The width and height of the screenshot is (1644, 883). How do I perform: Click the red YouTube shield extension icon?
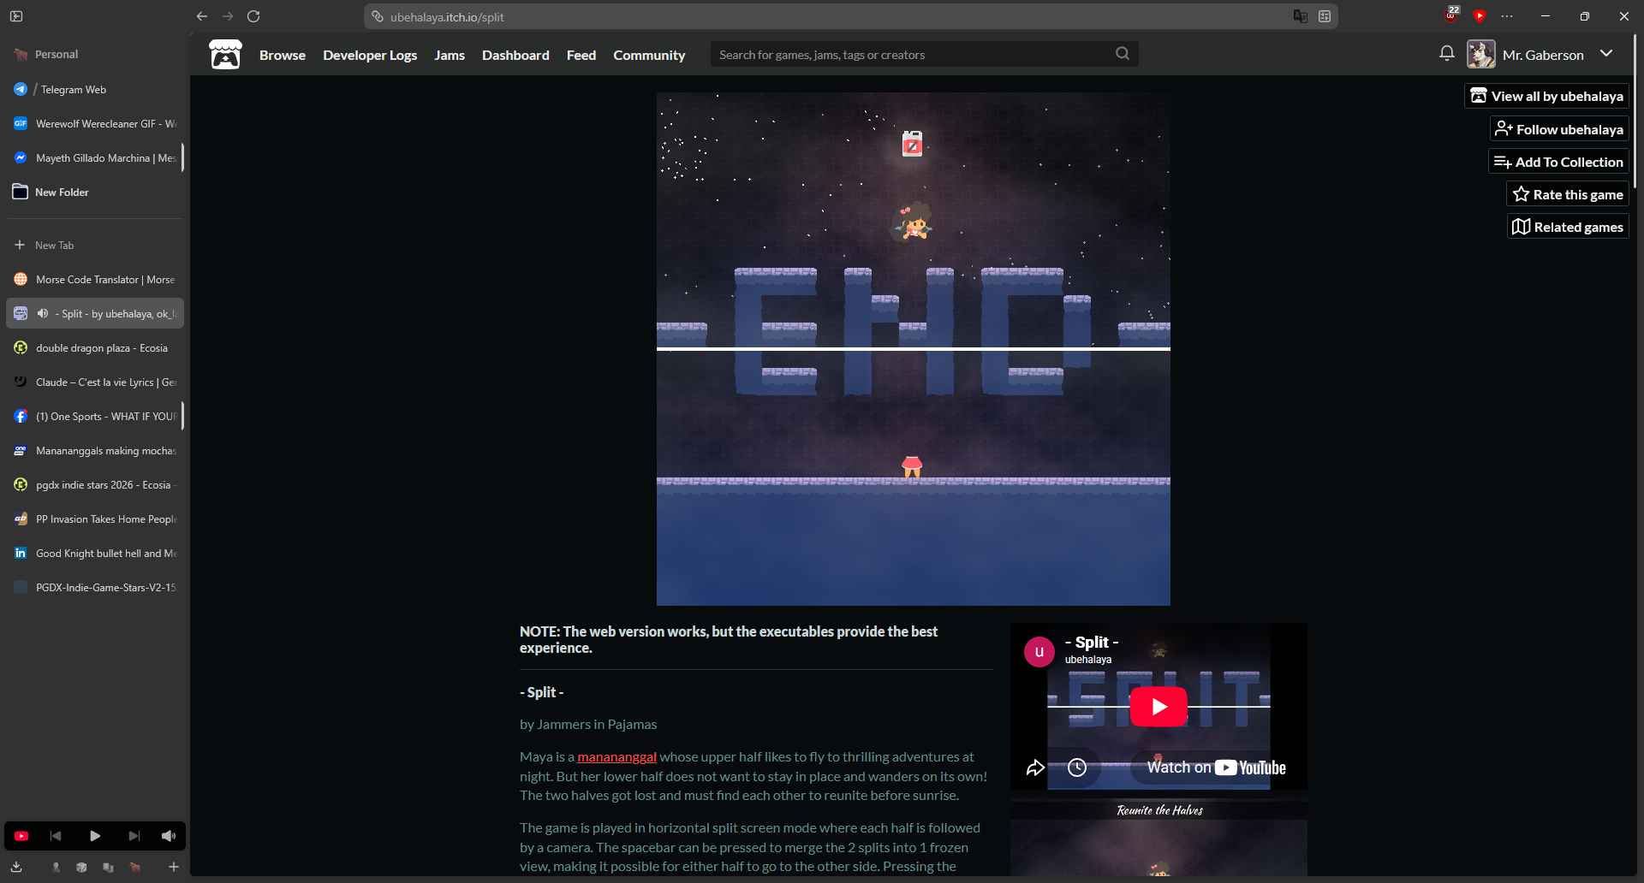point(1480,16)
